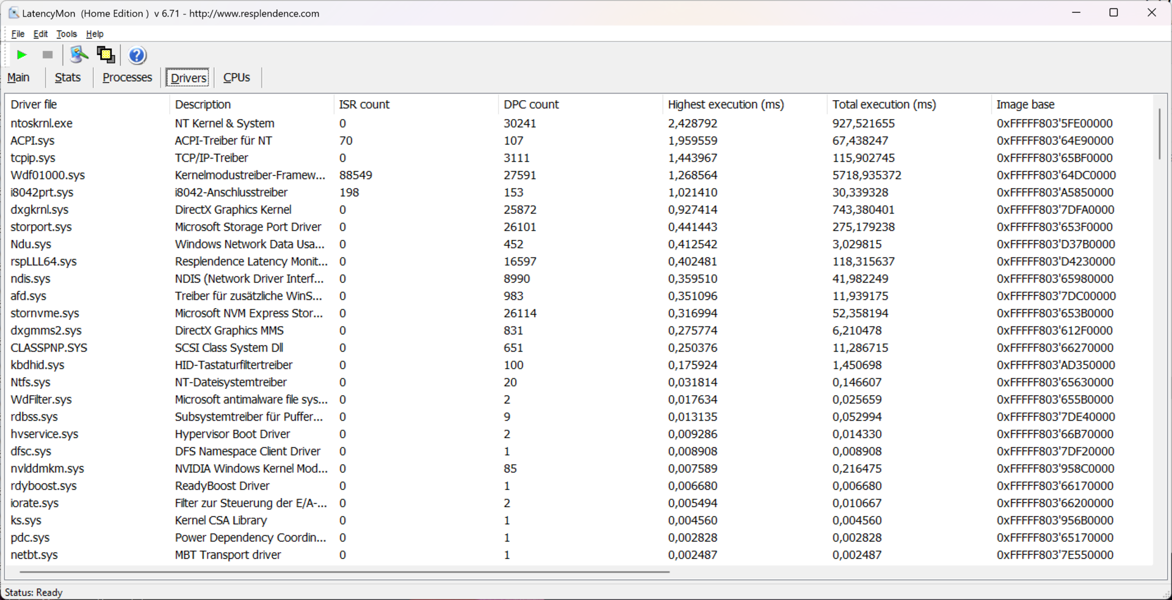Image resolution: width=1172 pixels, height=600 pixels.
Task: Click the vertical scrollbar of driver list
Action: coord(1159,134)
